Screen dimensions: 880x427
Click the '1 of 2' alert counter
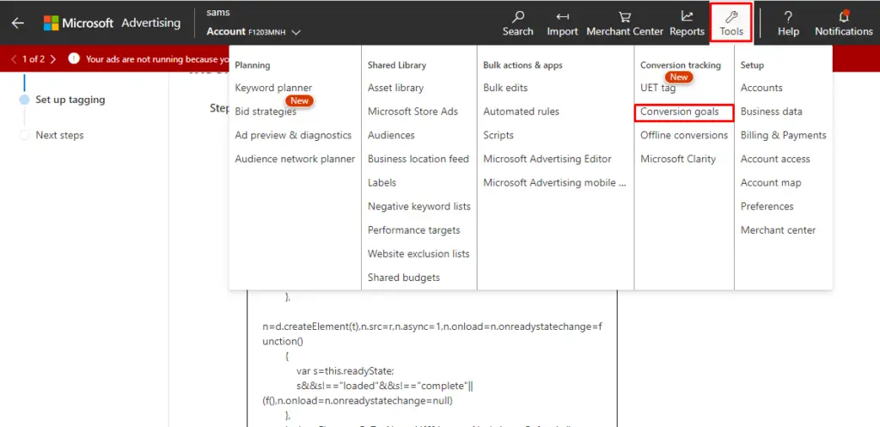(34, 59)
